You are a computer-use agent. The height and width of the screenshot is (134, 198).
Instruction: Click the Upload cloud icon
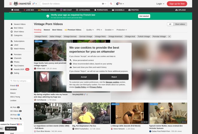pos(176,10)
